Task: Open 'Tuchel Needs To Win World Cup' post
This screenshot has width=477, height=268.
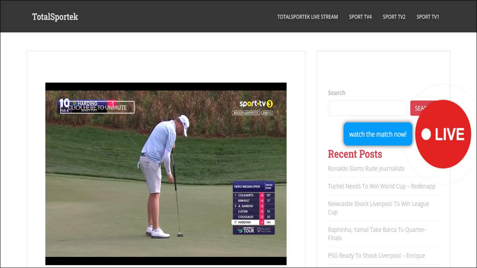Action: coord(382,186)
